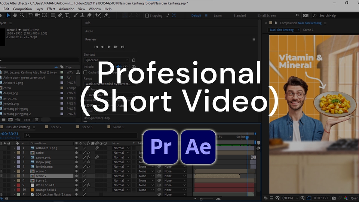Viewport: 359px width, 202px height.
Task: Toggle the Snapping checkbox
Action: [147, 16]
